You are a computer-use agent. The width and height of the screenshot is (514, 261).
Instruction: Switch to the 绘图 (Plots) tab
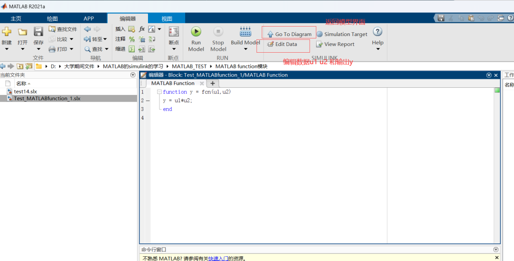pyautogui.click(x=52, y=19)
